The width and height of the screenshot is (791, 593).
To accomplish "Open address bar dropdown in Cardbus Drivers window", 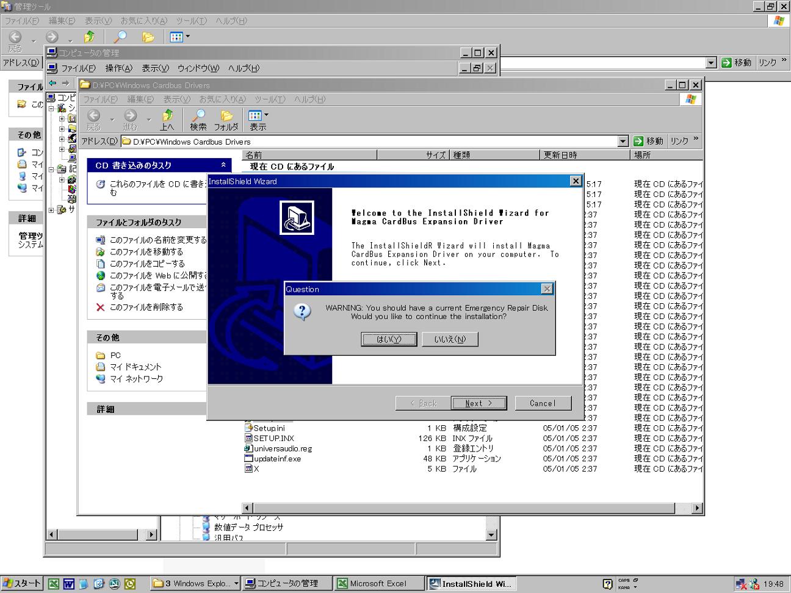I will [x=623, y=141].
